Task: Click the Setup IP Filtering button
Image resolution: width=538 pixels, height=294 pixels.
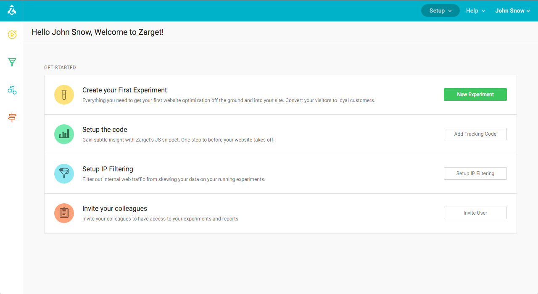Action: [x=475, y=173]
